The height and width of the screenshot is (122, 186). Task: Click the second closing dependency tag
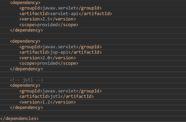[26, 69]
